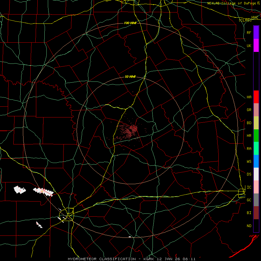This screenshot has height=261, width=261.
Task: Click the HR legend label
Action: click(x=249, y=136)
